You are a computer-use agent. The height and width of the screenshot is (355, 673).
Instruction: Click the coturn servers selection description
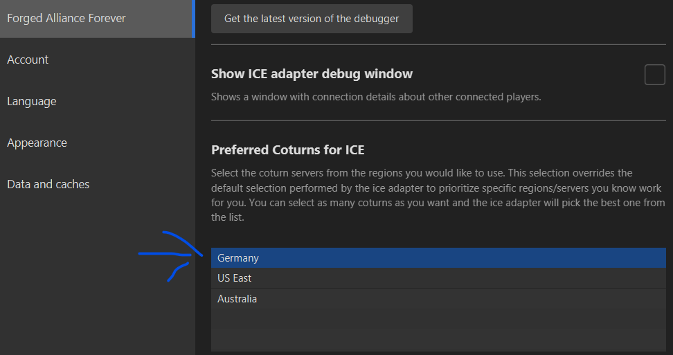(438, 195)
